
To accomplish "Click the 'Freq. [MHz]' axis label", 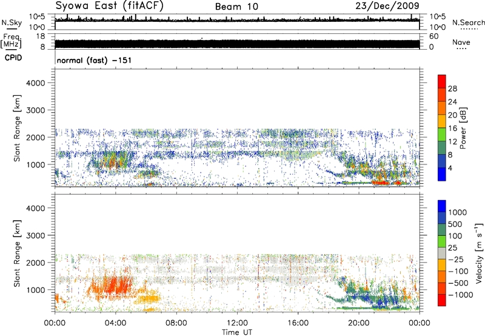I will pos(12,41).
